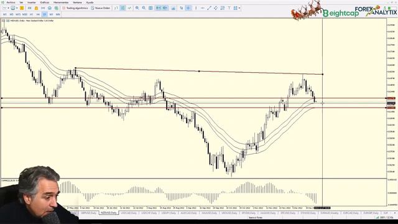Click the upper red horizontal line price label
The image size is (398, 224).
[391, 98]
